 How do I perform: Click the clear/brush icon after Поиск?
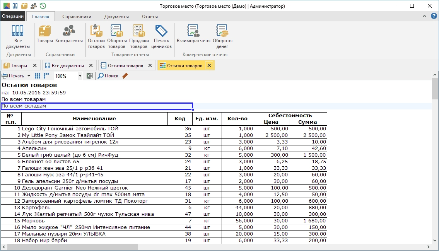click(125, 76)
